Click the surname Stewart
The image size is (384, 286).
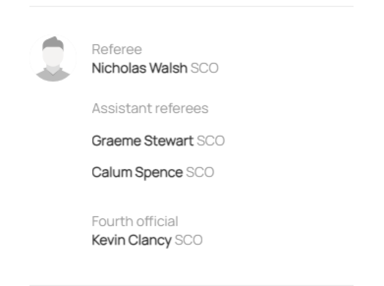[169, 141]
